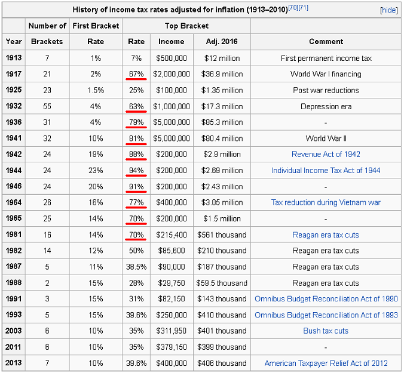Click the $561 thousand cell
The height and width of the screenshot is (373, 404).
tap(222, 235)
